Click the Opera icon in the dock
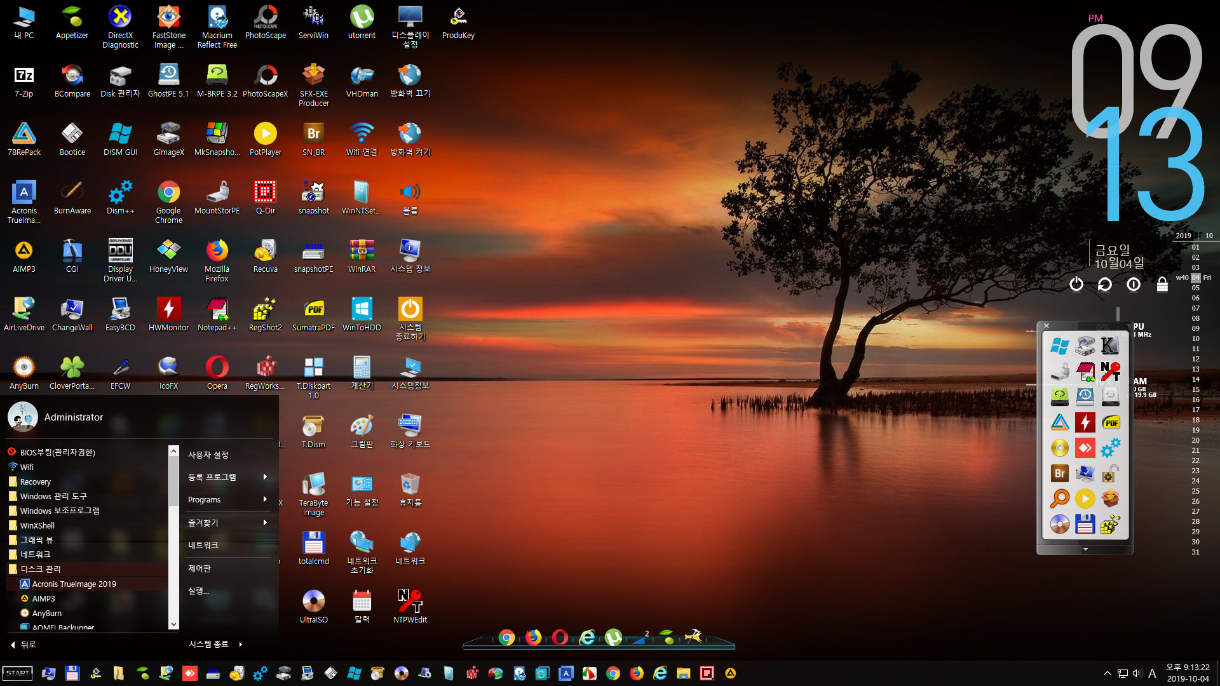This screenshot has width=1220, height=686. click(x=560, y=637)
